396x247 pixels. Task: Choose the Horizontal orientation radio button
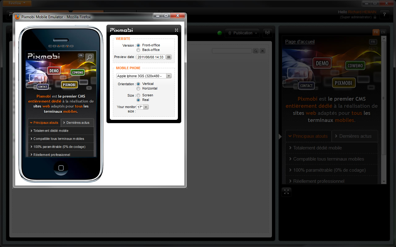(138, 89)
